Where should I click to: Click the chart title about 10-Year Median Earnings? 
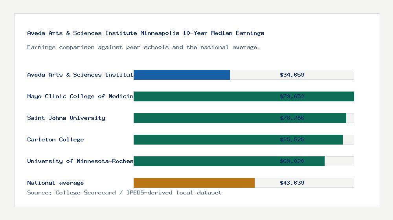[146, 33]
